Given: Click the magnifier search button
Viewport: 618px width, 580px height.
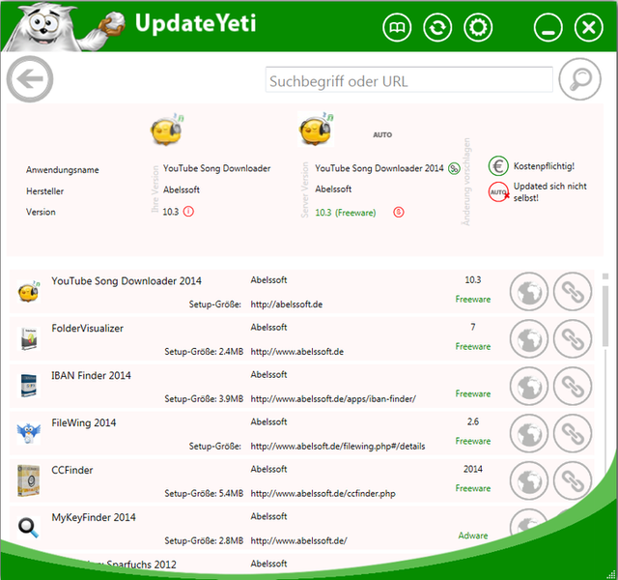Looking at the screenshot, I should pos(579,79).
